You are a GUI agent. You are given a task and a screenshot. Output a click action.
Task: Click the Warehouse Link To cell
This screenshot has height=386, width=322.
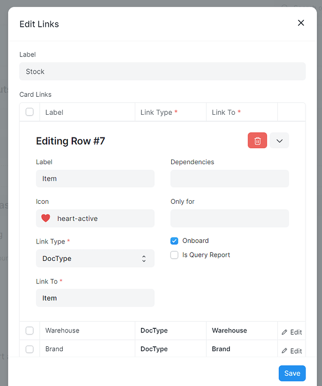[242, 330]
